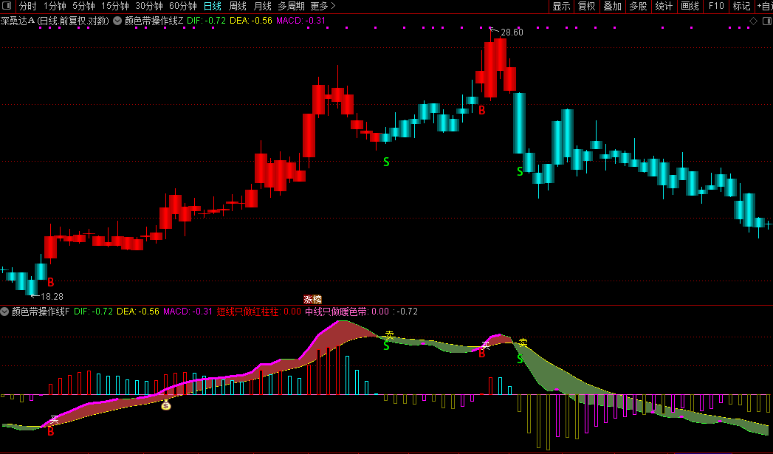773x454 pixels.
Task: Click the lower-pane DIF: -0.72 value
Action: [x=93, y=312]
